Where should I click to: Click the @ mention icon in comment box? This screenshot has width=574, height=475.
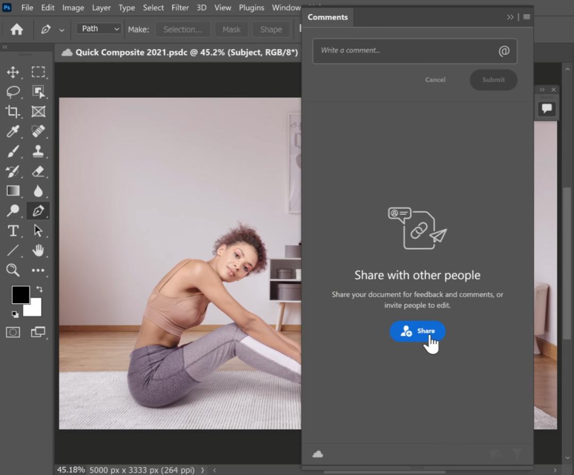coord(503,51)
